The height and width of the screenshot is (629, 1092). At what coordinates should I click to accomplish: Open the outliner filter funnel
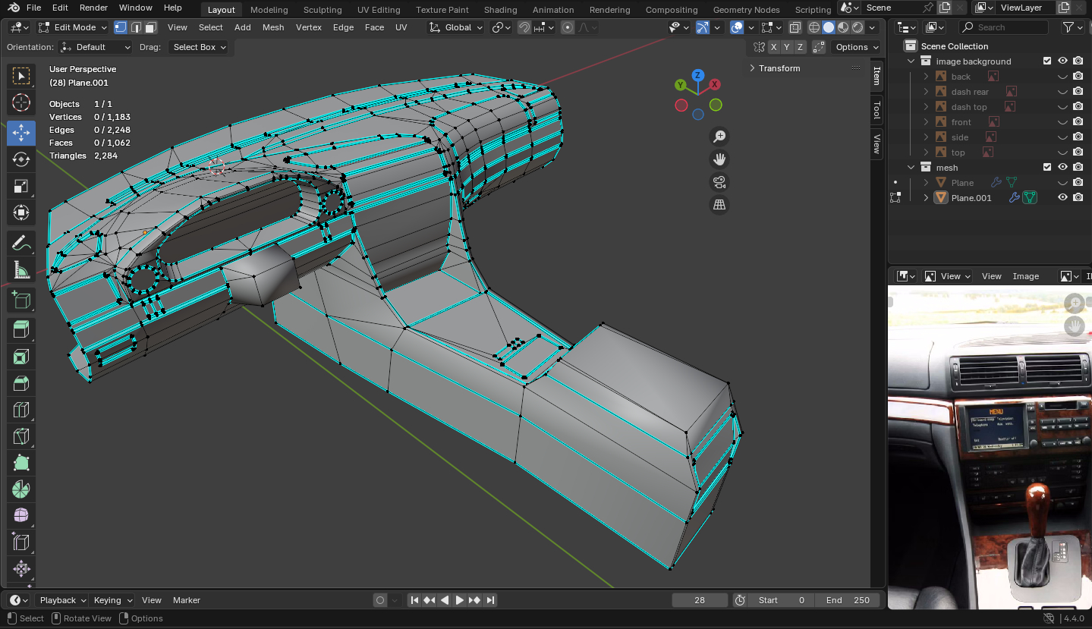1068,27
